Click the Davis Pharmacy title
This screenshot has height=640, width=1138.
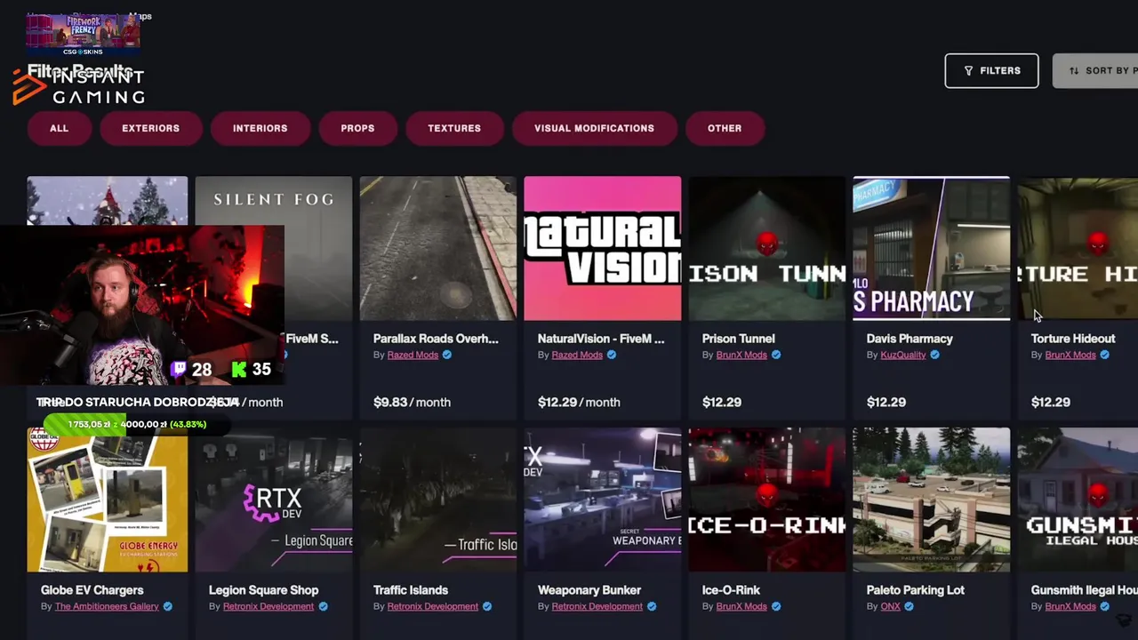point(910,339)
